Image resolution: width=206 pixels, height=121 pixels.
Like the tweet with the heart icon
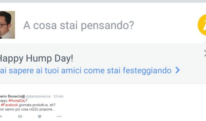[x=40, y=116]
